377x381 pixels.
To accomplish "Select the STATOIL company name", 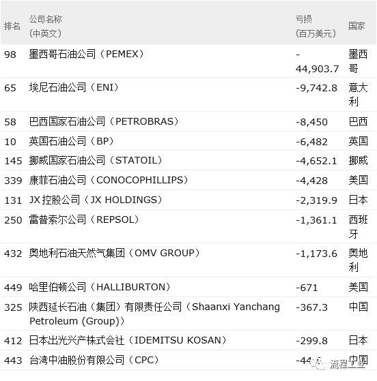I will pyautogui.click(x=96, y=160).
